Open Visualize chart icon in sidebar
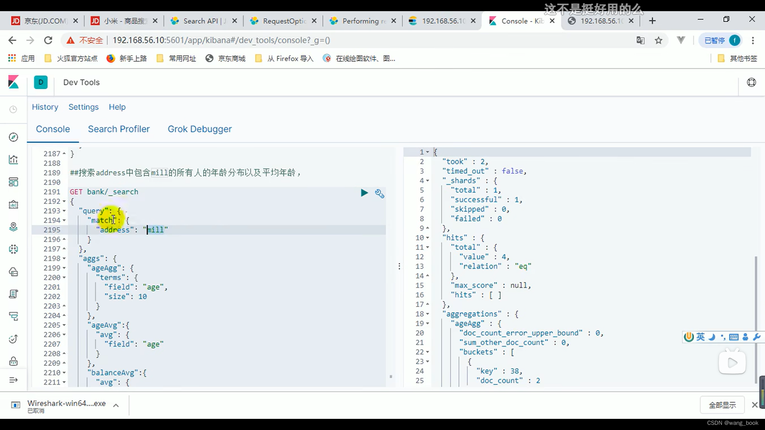 tap(13, 159)
